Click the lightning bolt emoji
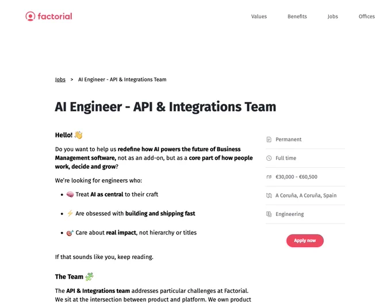391x305 pixels. coord(70,214)
